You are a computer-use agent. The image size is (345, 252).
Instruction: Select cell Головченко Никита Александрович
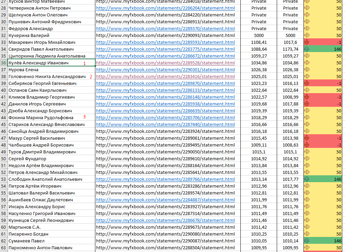tap(51, 76)
